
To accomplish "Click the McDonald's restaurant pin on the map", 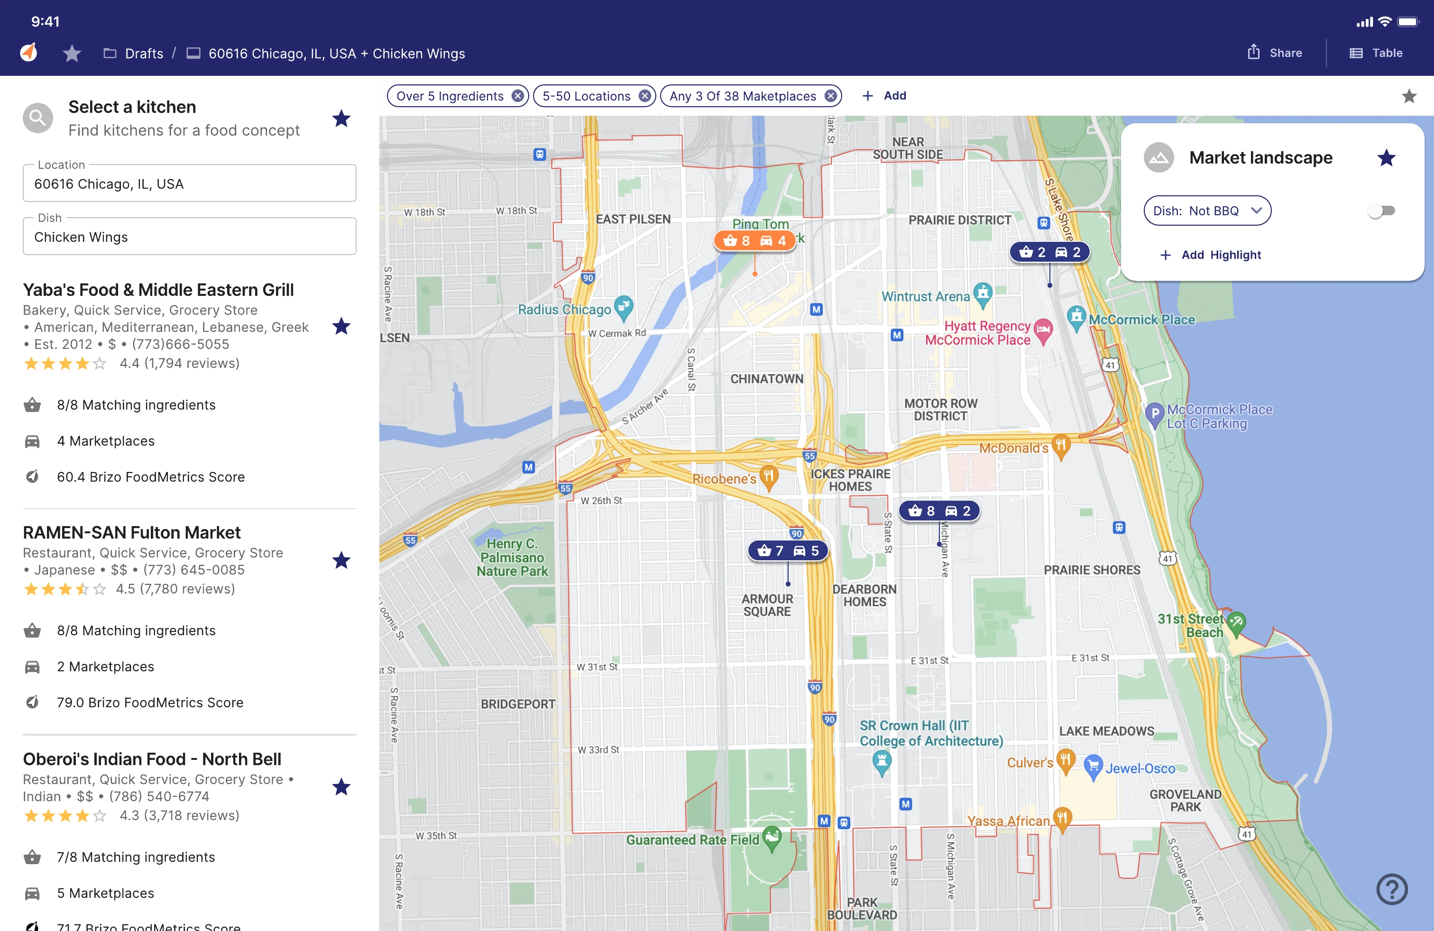I will pos(1061,447).
